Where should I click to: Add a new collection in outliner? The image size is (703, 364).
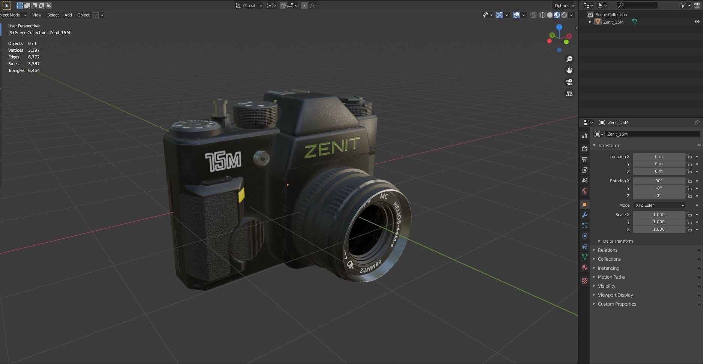(697, 5)
